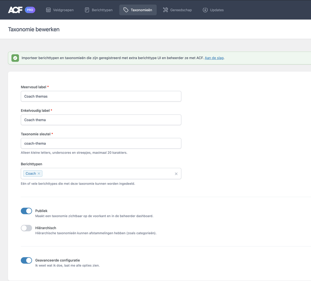Click the Updates download icon

click(x=205, y=10)
